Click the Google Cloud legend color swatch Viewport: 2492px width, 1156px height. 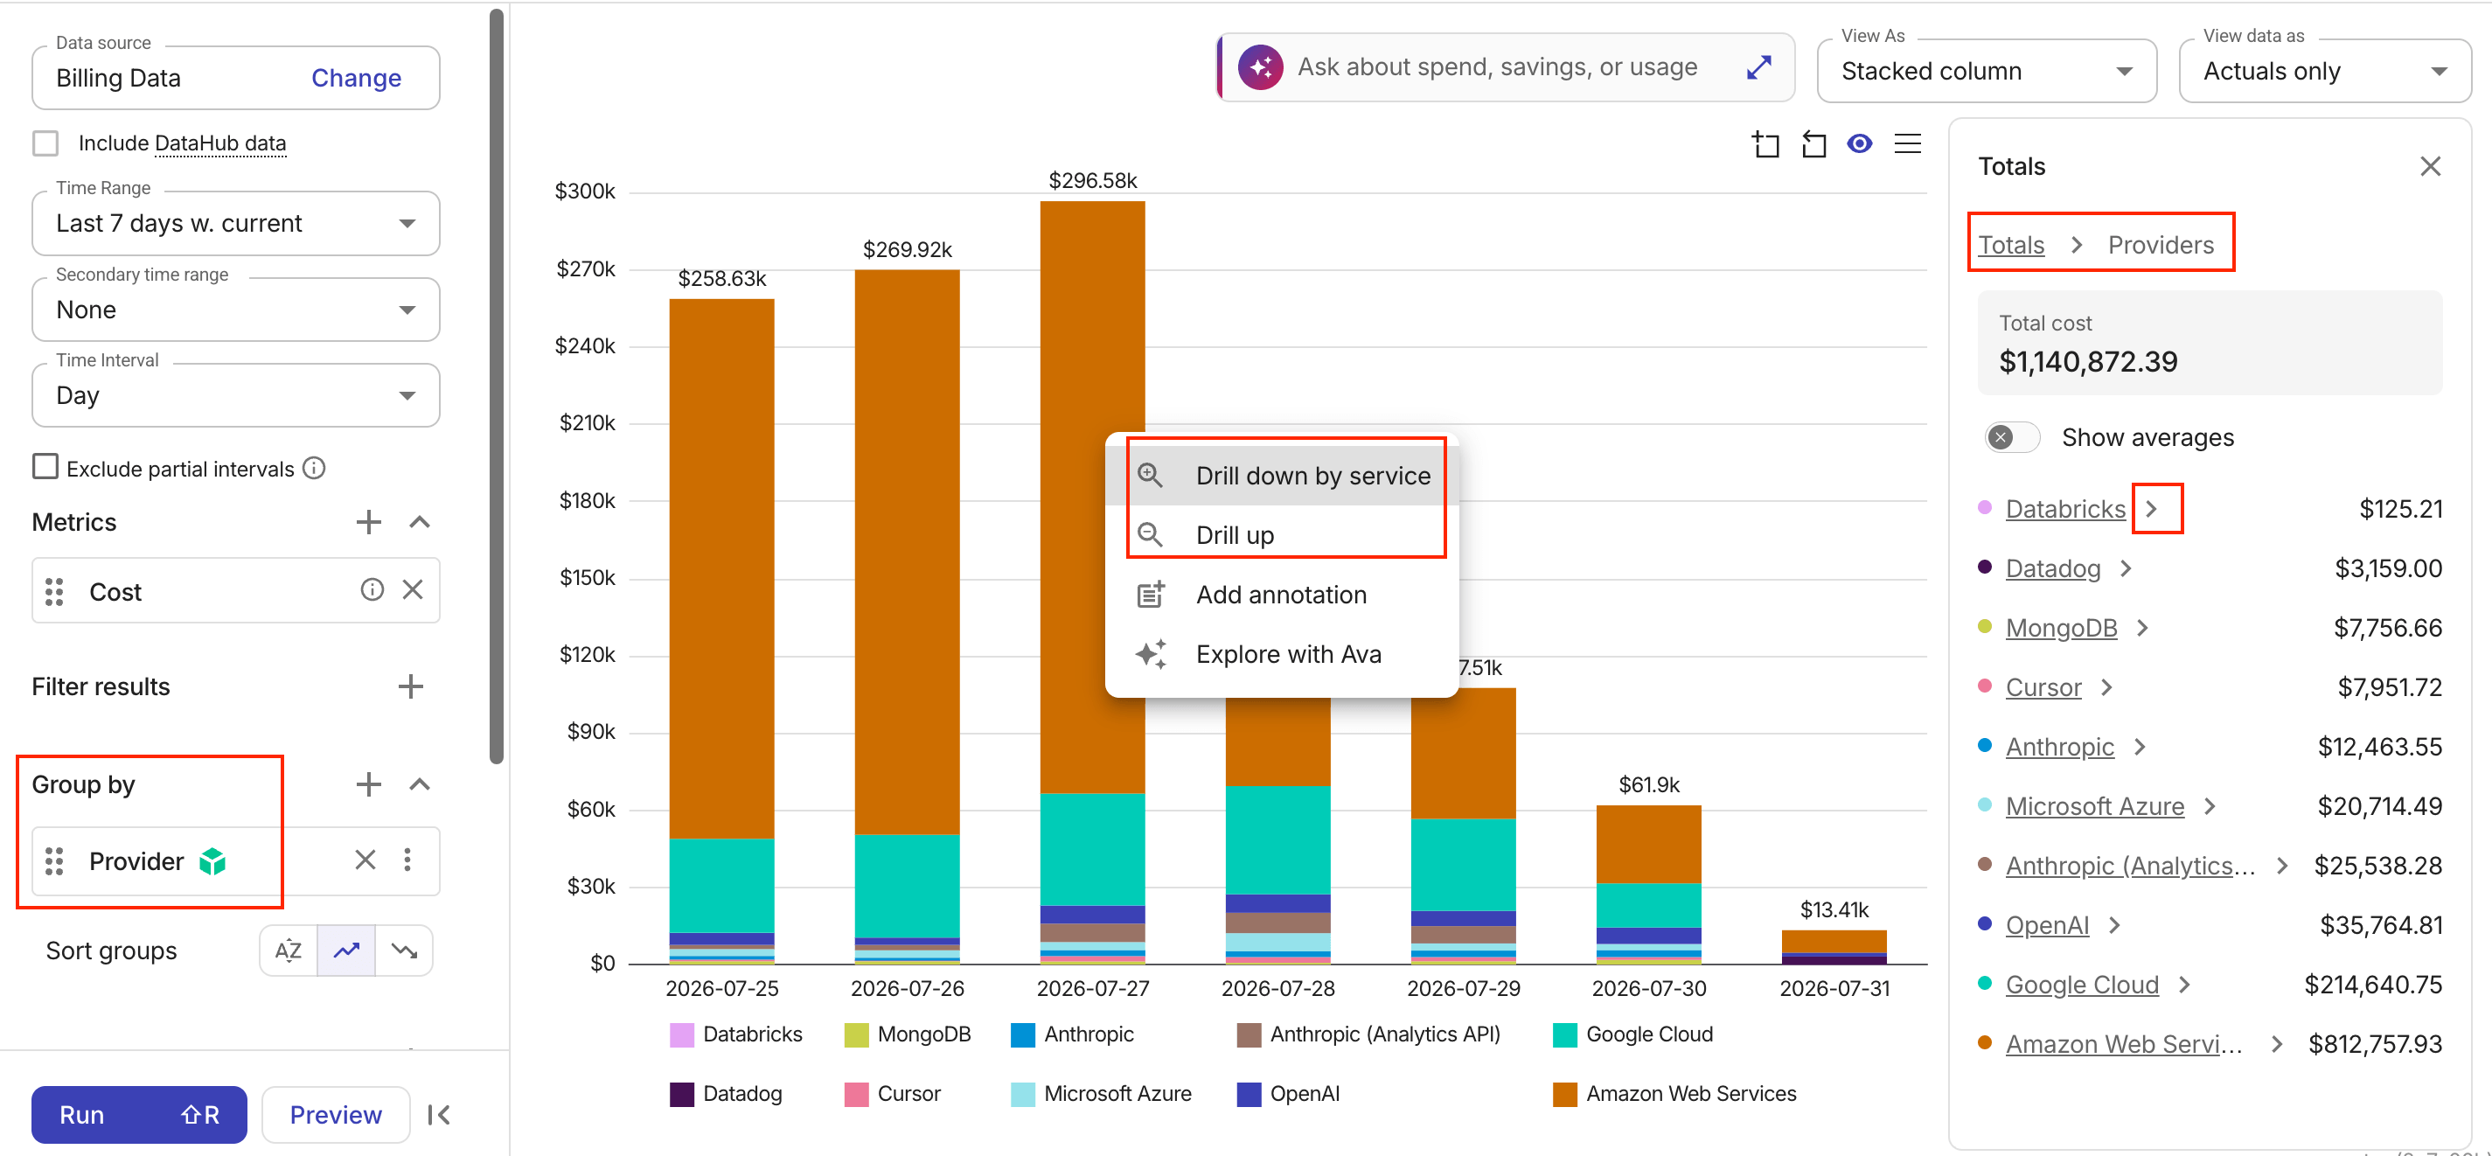1565,1035
